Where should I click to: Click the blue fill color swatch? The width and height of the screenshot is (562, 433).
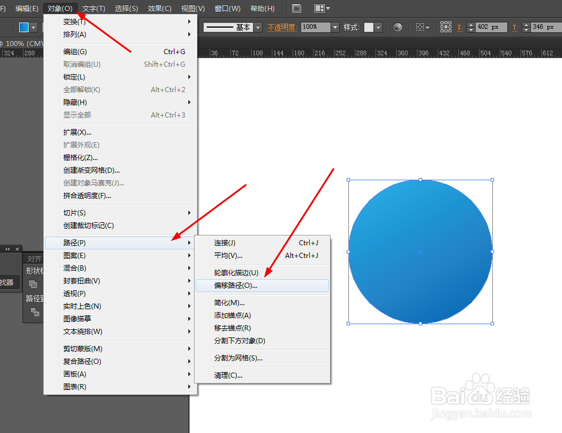[24, 27]
